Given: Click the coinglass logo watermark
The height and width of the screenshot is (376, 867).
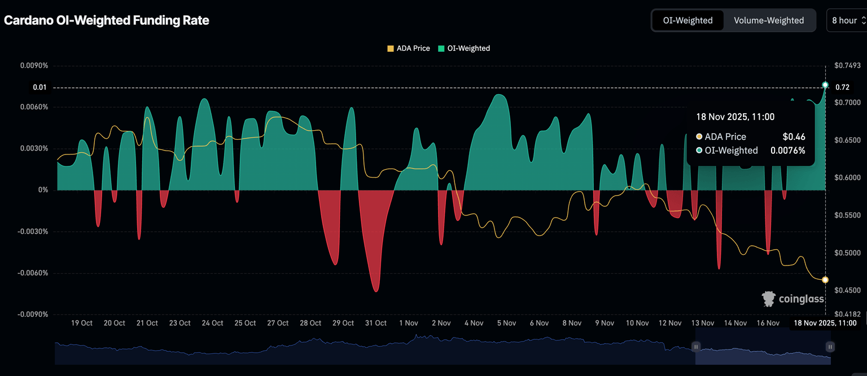Looking at the screenshot, I should (x=792, y=299).
